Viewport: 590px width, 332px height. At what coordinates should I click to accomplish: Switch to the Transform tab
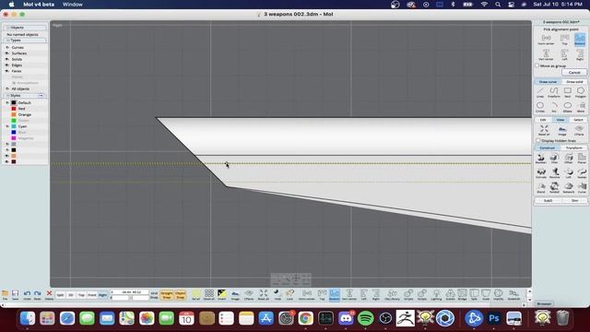point(573,148)
